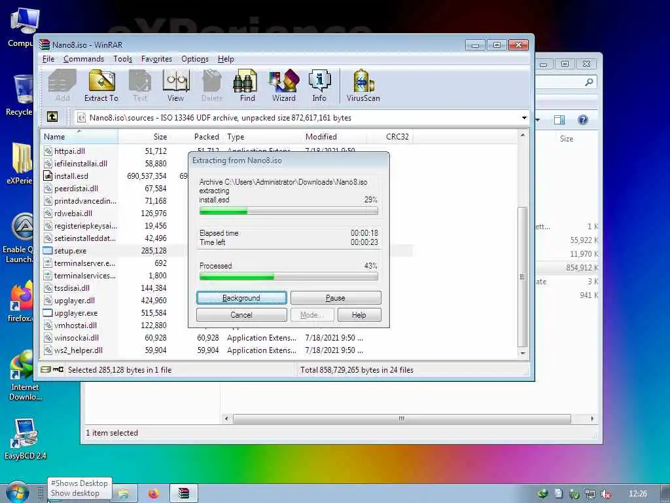This screenshot has height=503, width=670.
Task: Open the Commands menu
Action: tap(84, 59)
